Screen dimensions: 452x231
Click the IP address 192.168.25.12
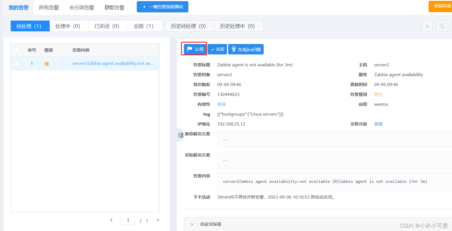coord(231,124)
